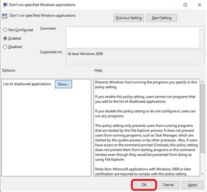
Task: Click the heading 'Don't run specified Windows applications'
Action: pyautogui.click(x=42, y=15)
